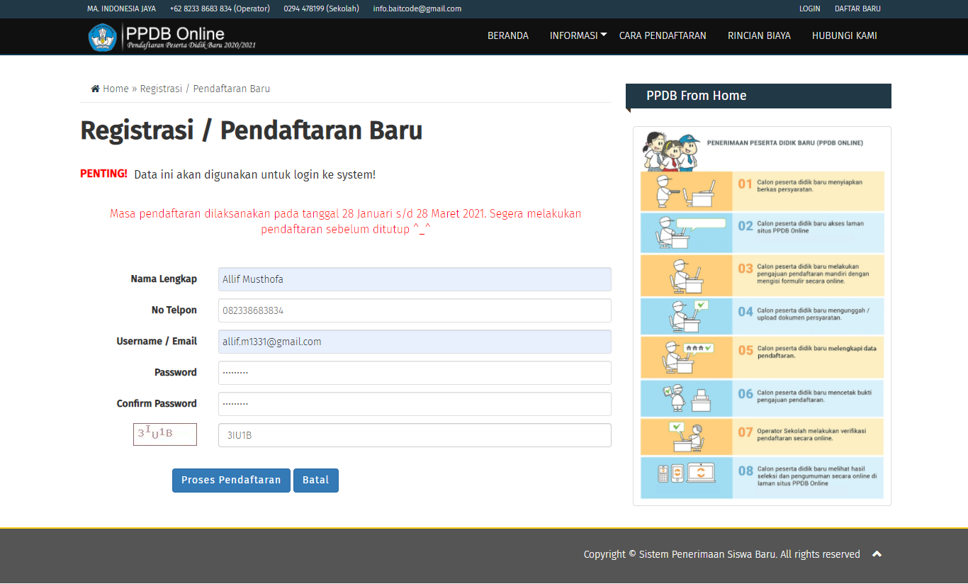Click the LOGIN link at top
This screenshot has width=968, height=584.
click(809, 9)
